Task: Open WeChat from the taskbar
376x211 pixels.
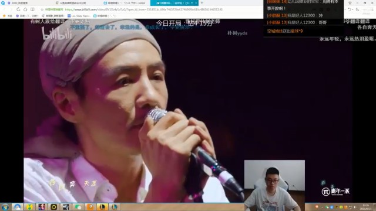Action: point(78,207)
